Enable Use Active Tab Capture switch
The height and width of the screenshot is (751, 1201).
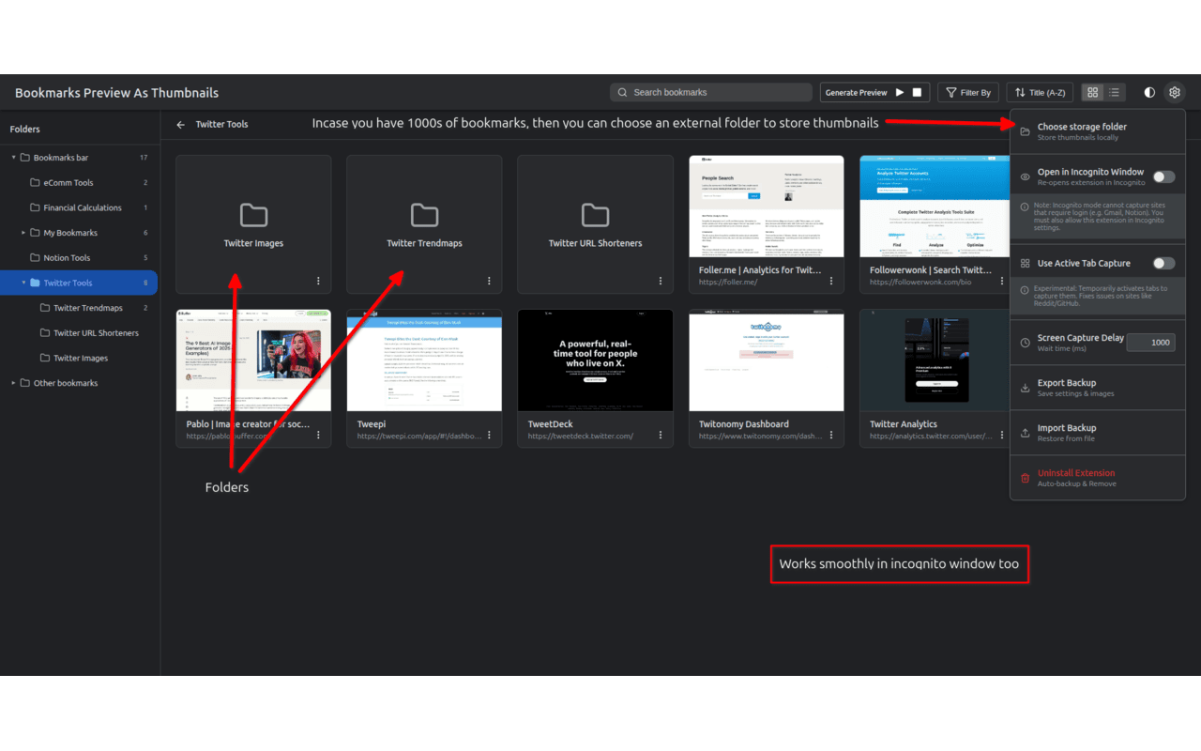(x=1163, y=264)
